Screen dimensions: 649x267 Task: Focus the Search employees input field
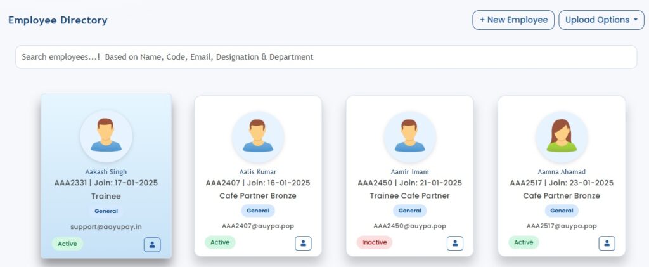point(326,57)
